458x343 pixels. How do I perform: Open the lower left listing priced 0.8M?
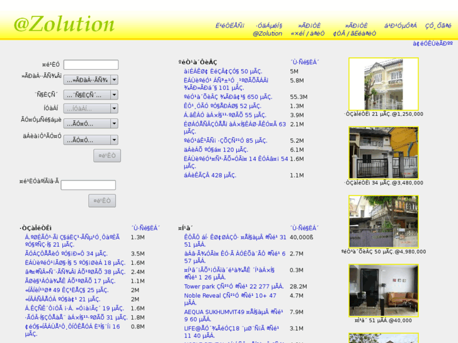pos(72,330)
